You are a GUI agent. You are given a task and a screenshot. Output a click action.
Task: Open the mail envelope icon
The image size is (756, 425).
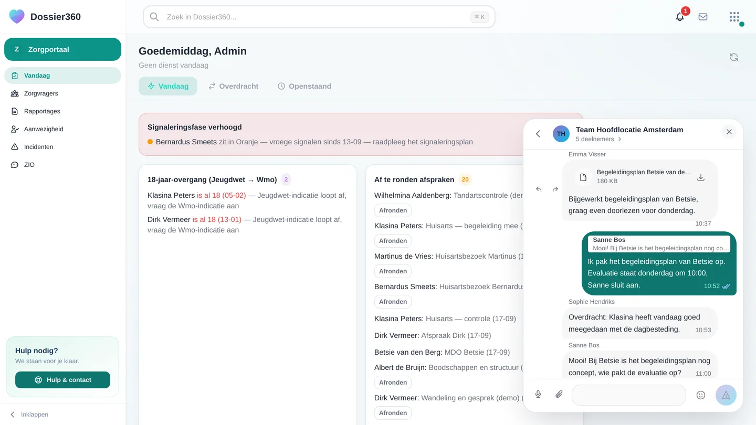(x=703, y=17)
